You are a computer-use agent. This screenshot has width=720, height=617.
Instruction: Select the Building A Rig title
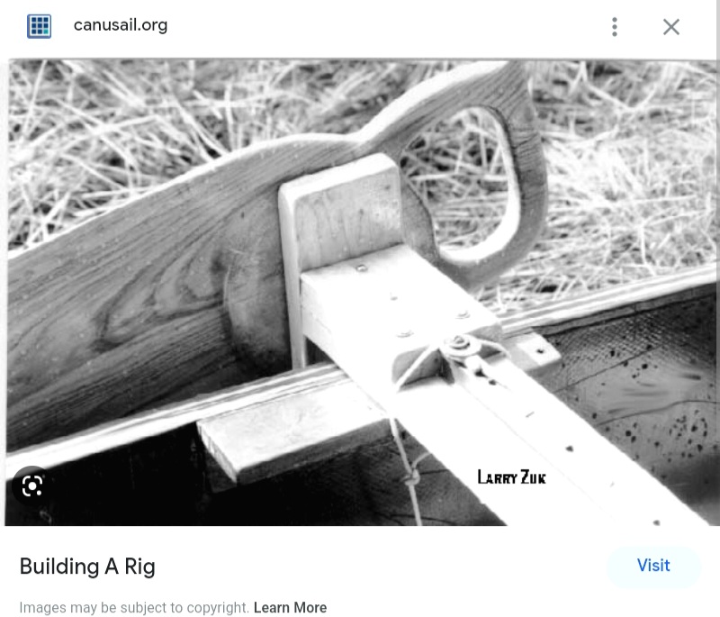tap(87, 567)
